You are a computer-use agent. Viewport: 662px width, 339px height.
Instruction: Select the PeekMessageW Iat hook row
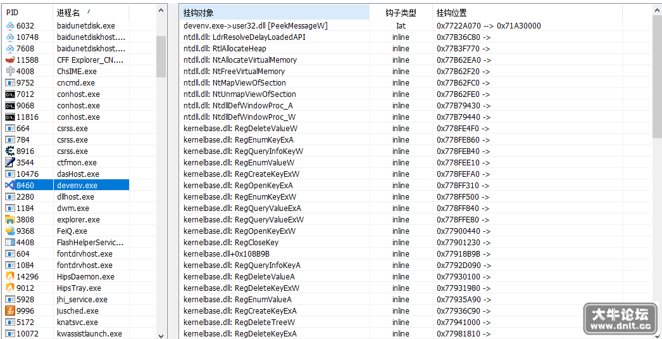point(416,26)
